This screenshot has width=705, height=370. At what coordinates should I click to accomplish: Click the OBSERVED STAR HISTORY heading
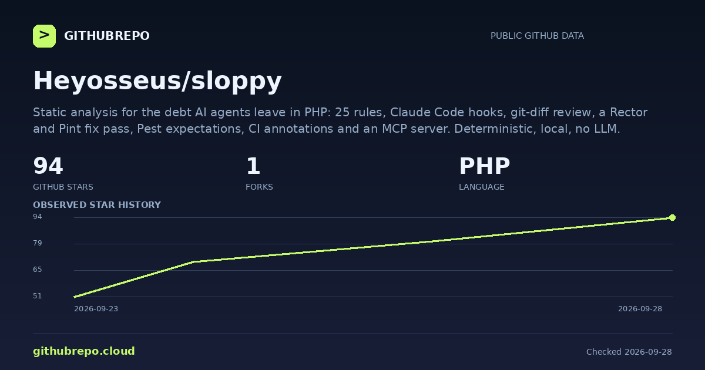97,205
